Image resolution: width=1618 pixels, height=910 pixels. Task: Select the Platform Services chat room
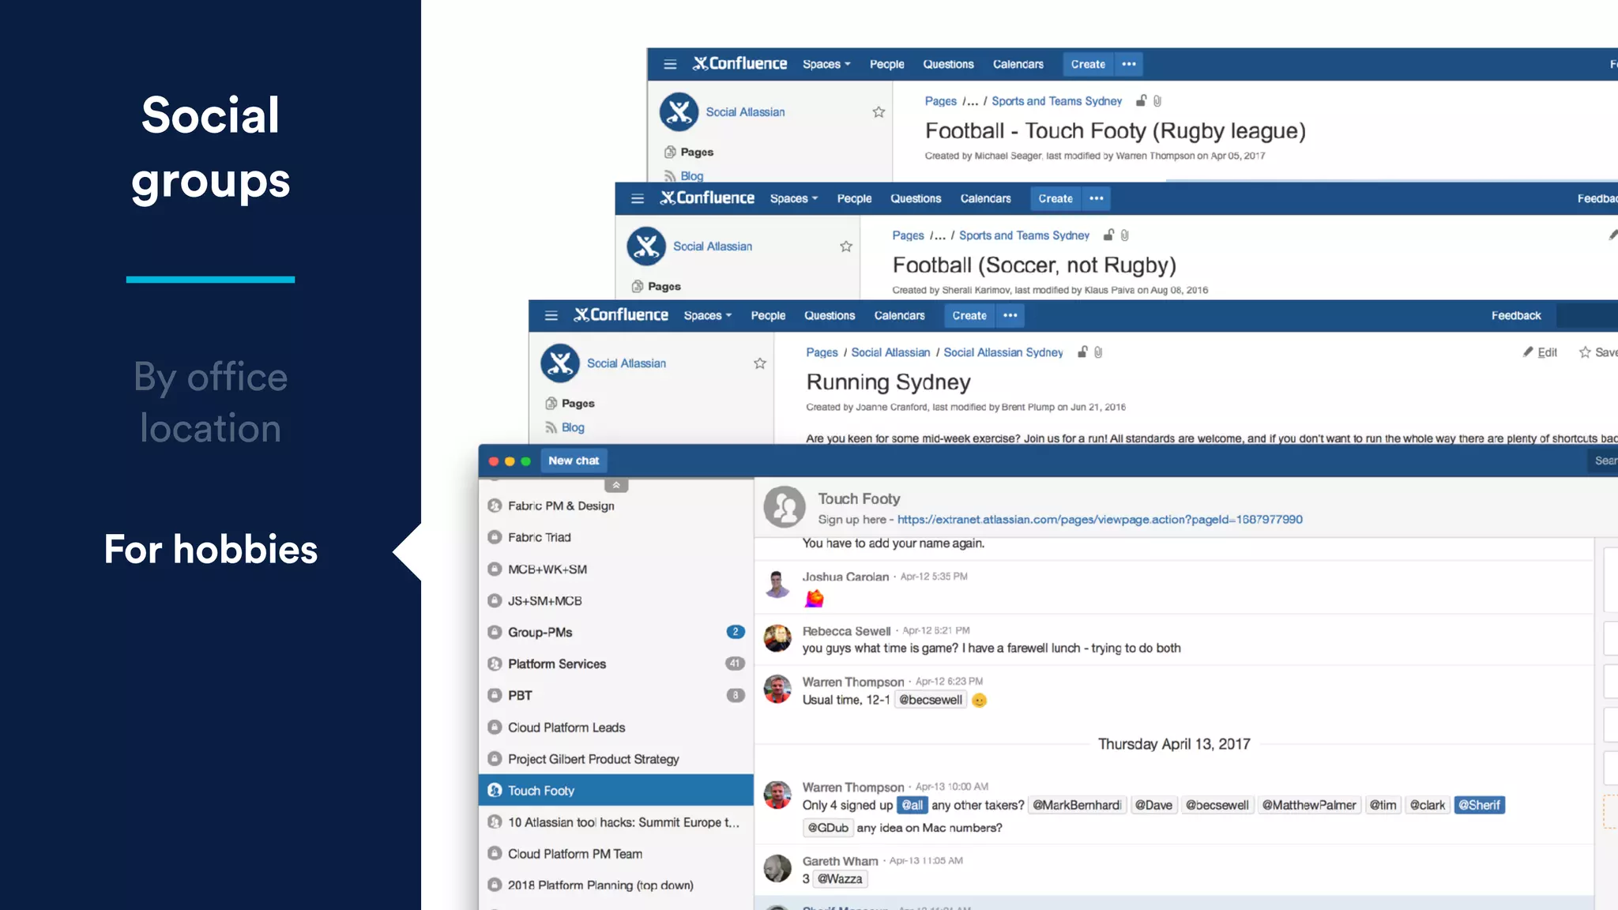tap(557, 664)
